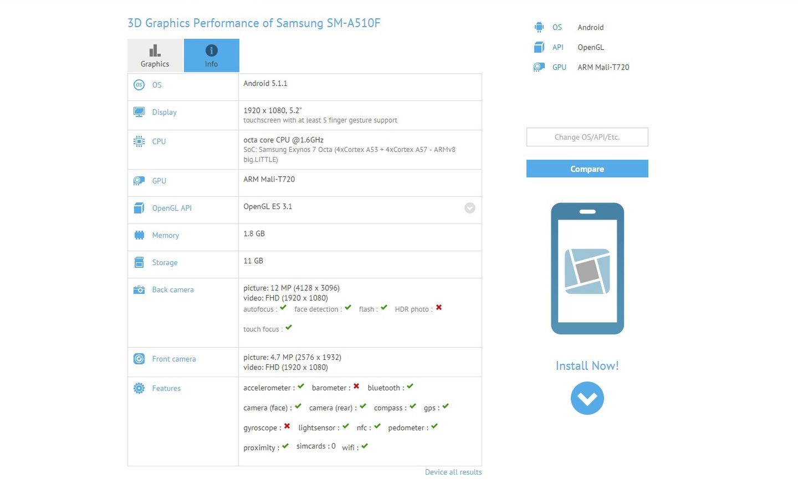Click the Display label

point(165,112)
